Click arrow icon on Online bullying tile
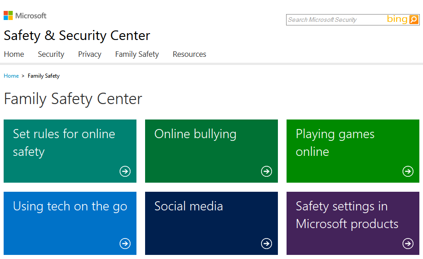The image size is (423, 259). point(267,171)
